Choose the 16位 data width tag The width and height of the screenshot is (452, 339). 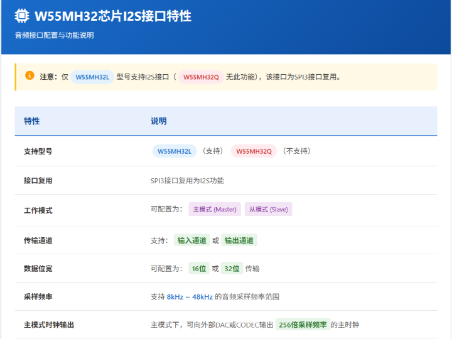[199, 269]
